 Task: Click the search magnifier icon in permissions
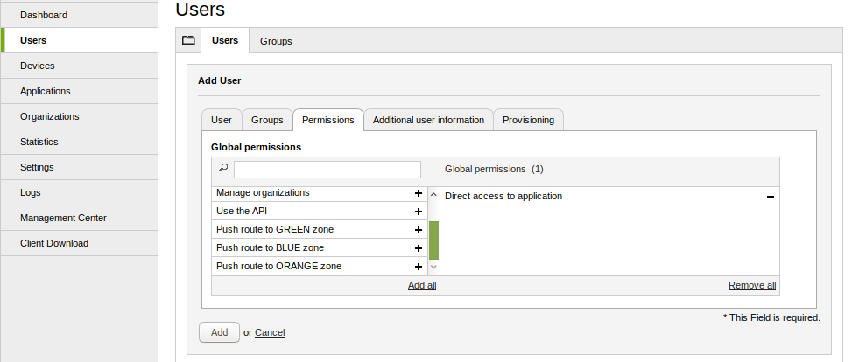pyautogui.click(x=223, y=168)
